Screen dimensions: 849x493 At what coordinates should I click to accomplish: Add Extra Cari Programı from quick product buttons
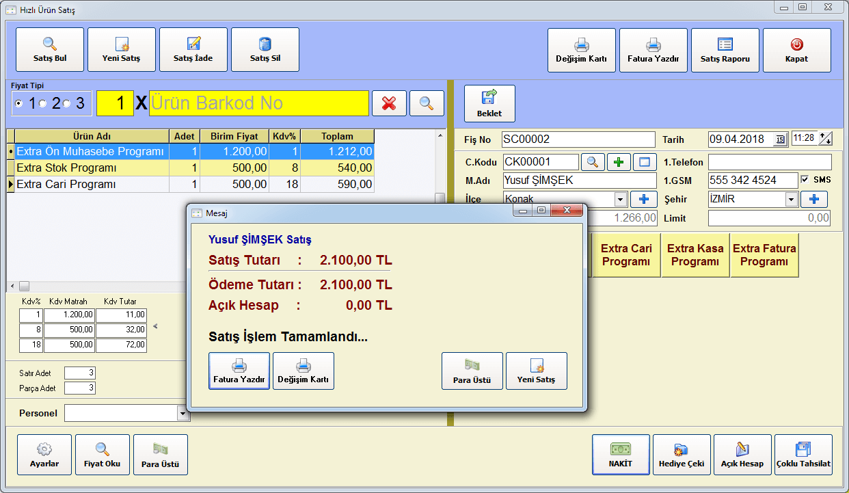click(x=626, y=255)
